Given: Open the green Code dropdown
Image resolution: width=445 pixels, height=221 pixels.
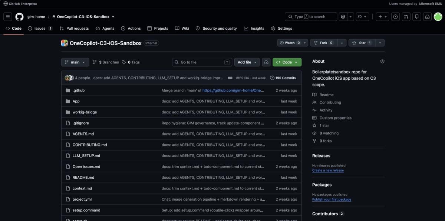Looking at the screenshot, I should 287,62.
